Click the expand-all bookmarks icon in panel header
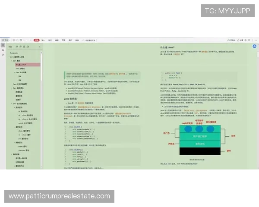This screenshot has height=207, width=259. 17,47
